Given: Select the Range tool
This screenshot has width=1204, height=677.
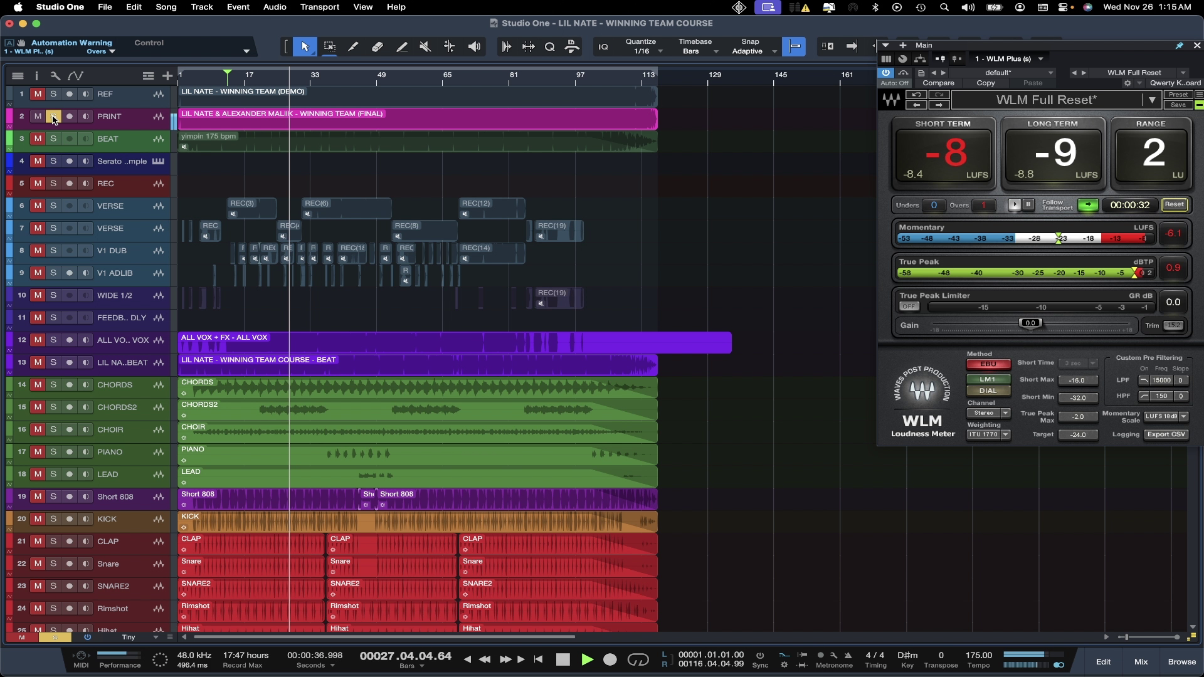Looking at the screenshot, I should pyautogui.click(x=329, y=47).
